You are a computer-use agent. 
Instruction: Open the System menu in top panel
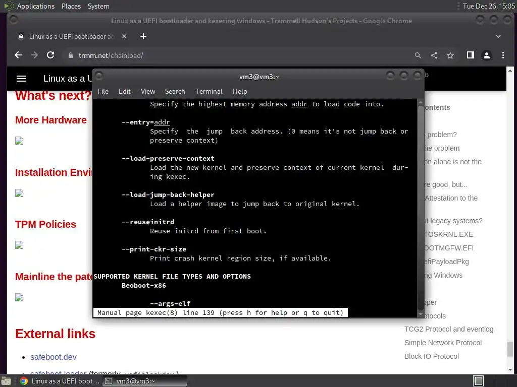(98, 6)
